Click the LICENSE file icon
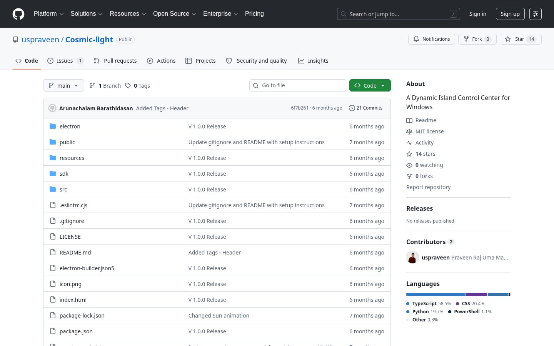The height and width of the screenshot is (346, 554). pos(53,236)
